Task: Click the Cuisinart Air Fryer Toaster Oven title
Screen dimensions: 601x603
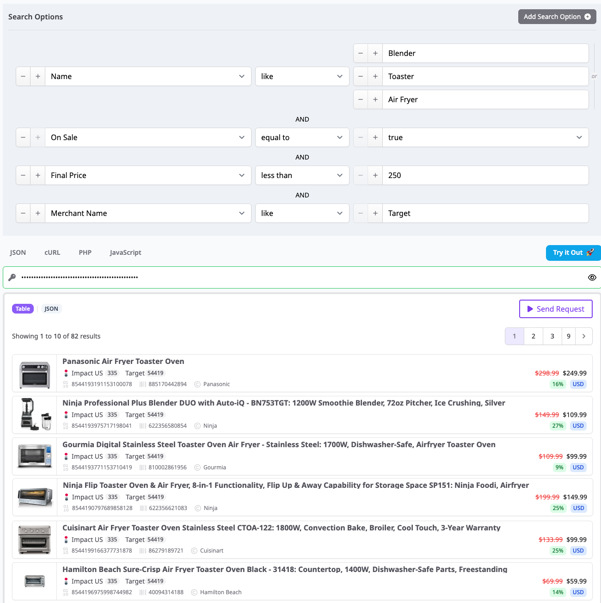Action: [x=282, y=528]
